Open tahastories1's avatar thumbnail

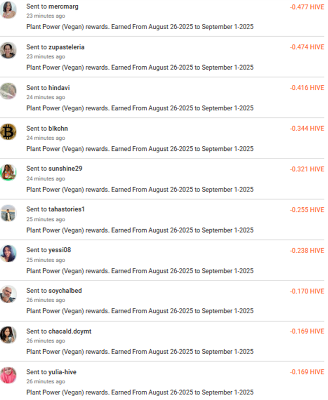point(8,213)
